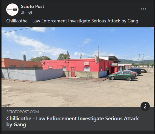Open the bold article headline below photo
This screenshot has height=134, width=155.
click(73, 122)
